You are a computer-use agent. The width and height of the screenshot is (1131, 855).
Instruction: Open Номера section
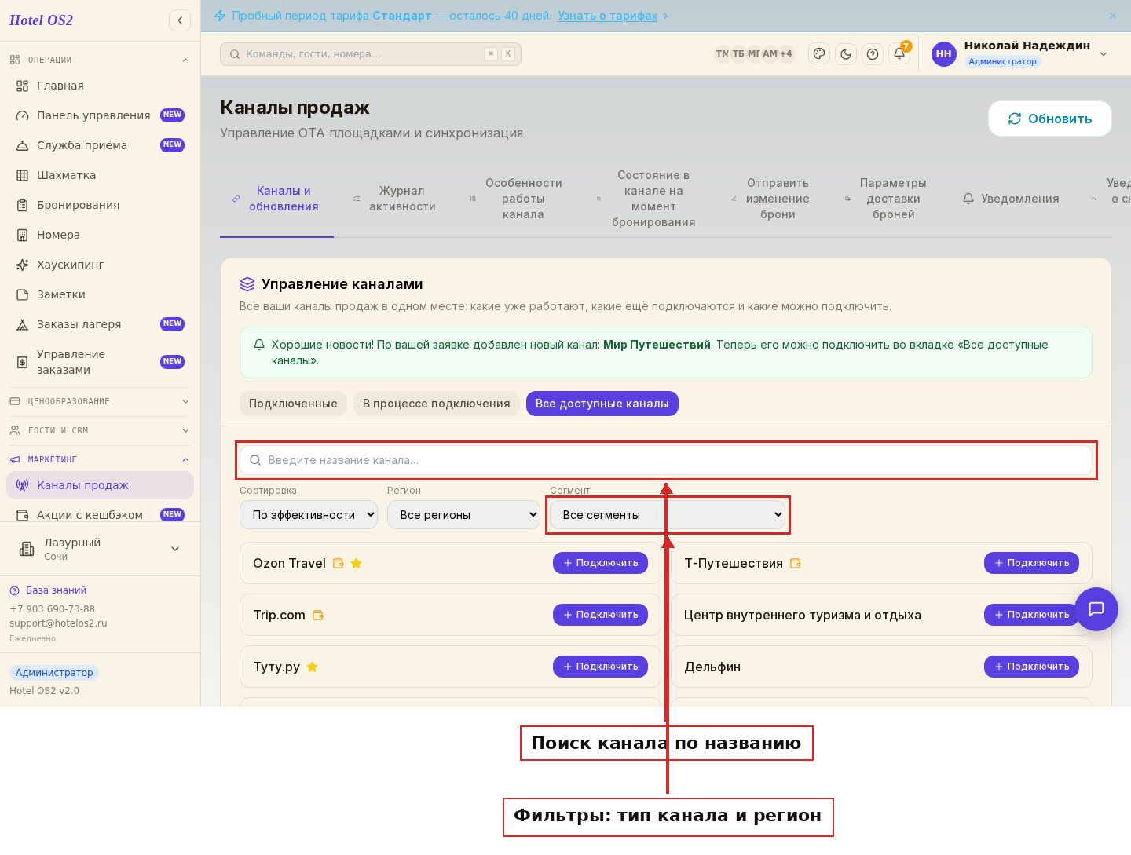tap(100, 235)
